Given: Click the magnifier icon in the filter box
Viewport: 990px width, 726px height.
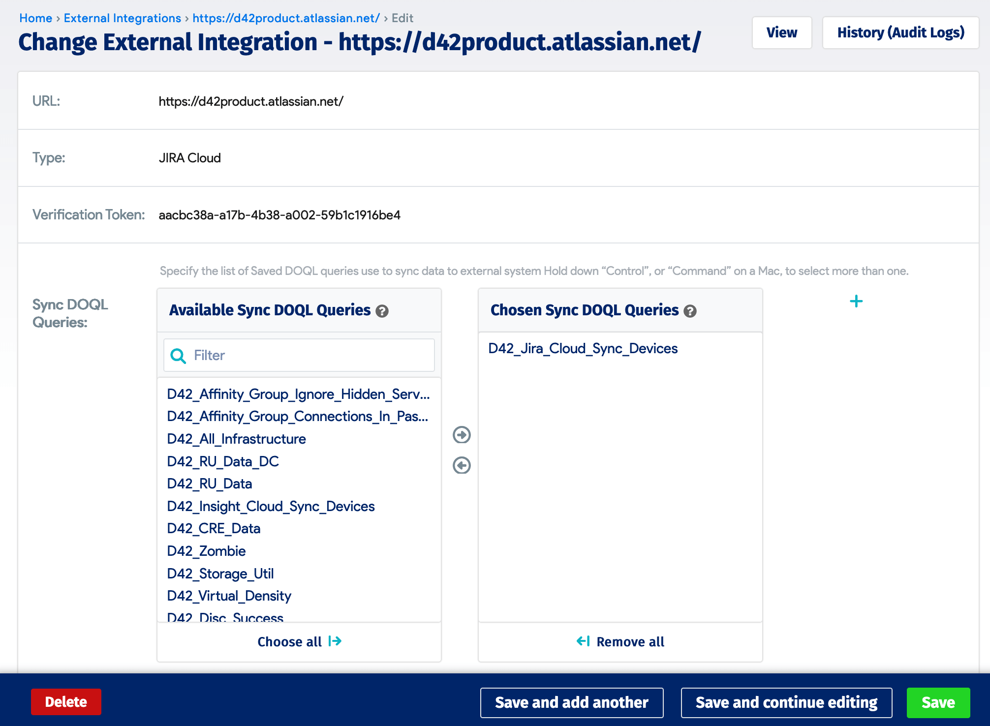Looking at the screenshot, I should click(x=177, y=355).
